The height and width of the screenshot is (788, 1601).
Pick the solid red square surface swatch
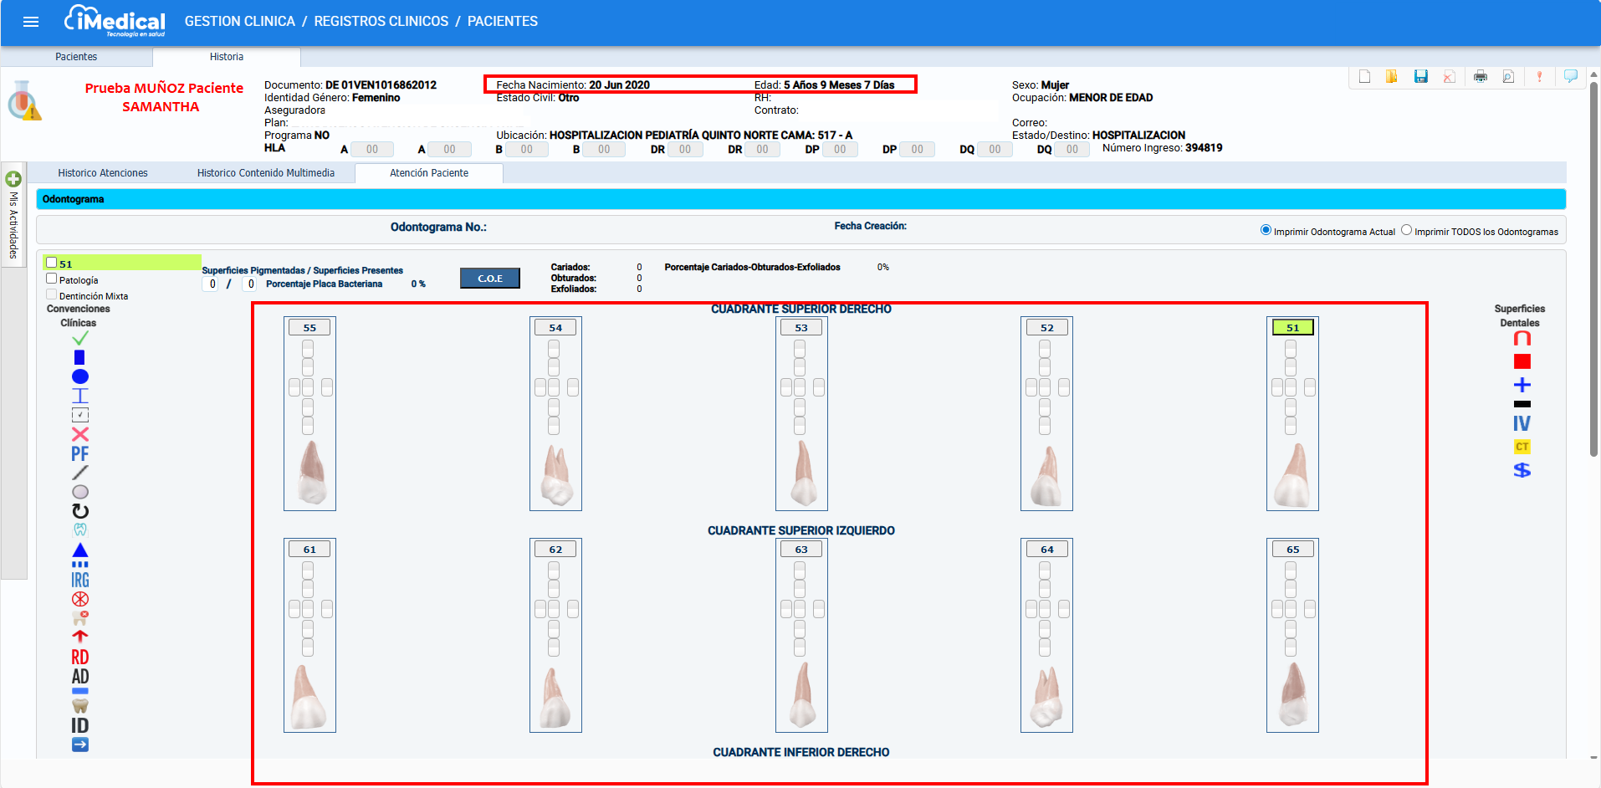[1522, 361]
